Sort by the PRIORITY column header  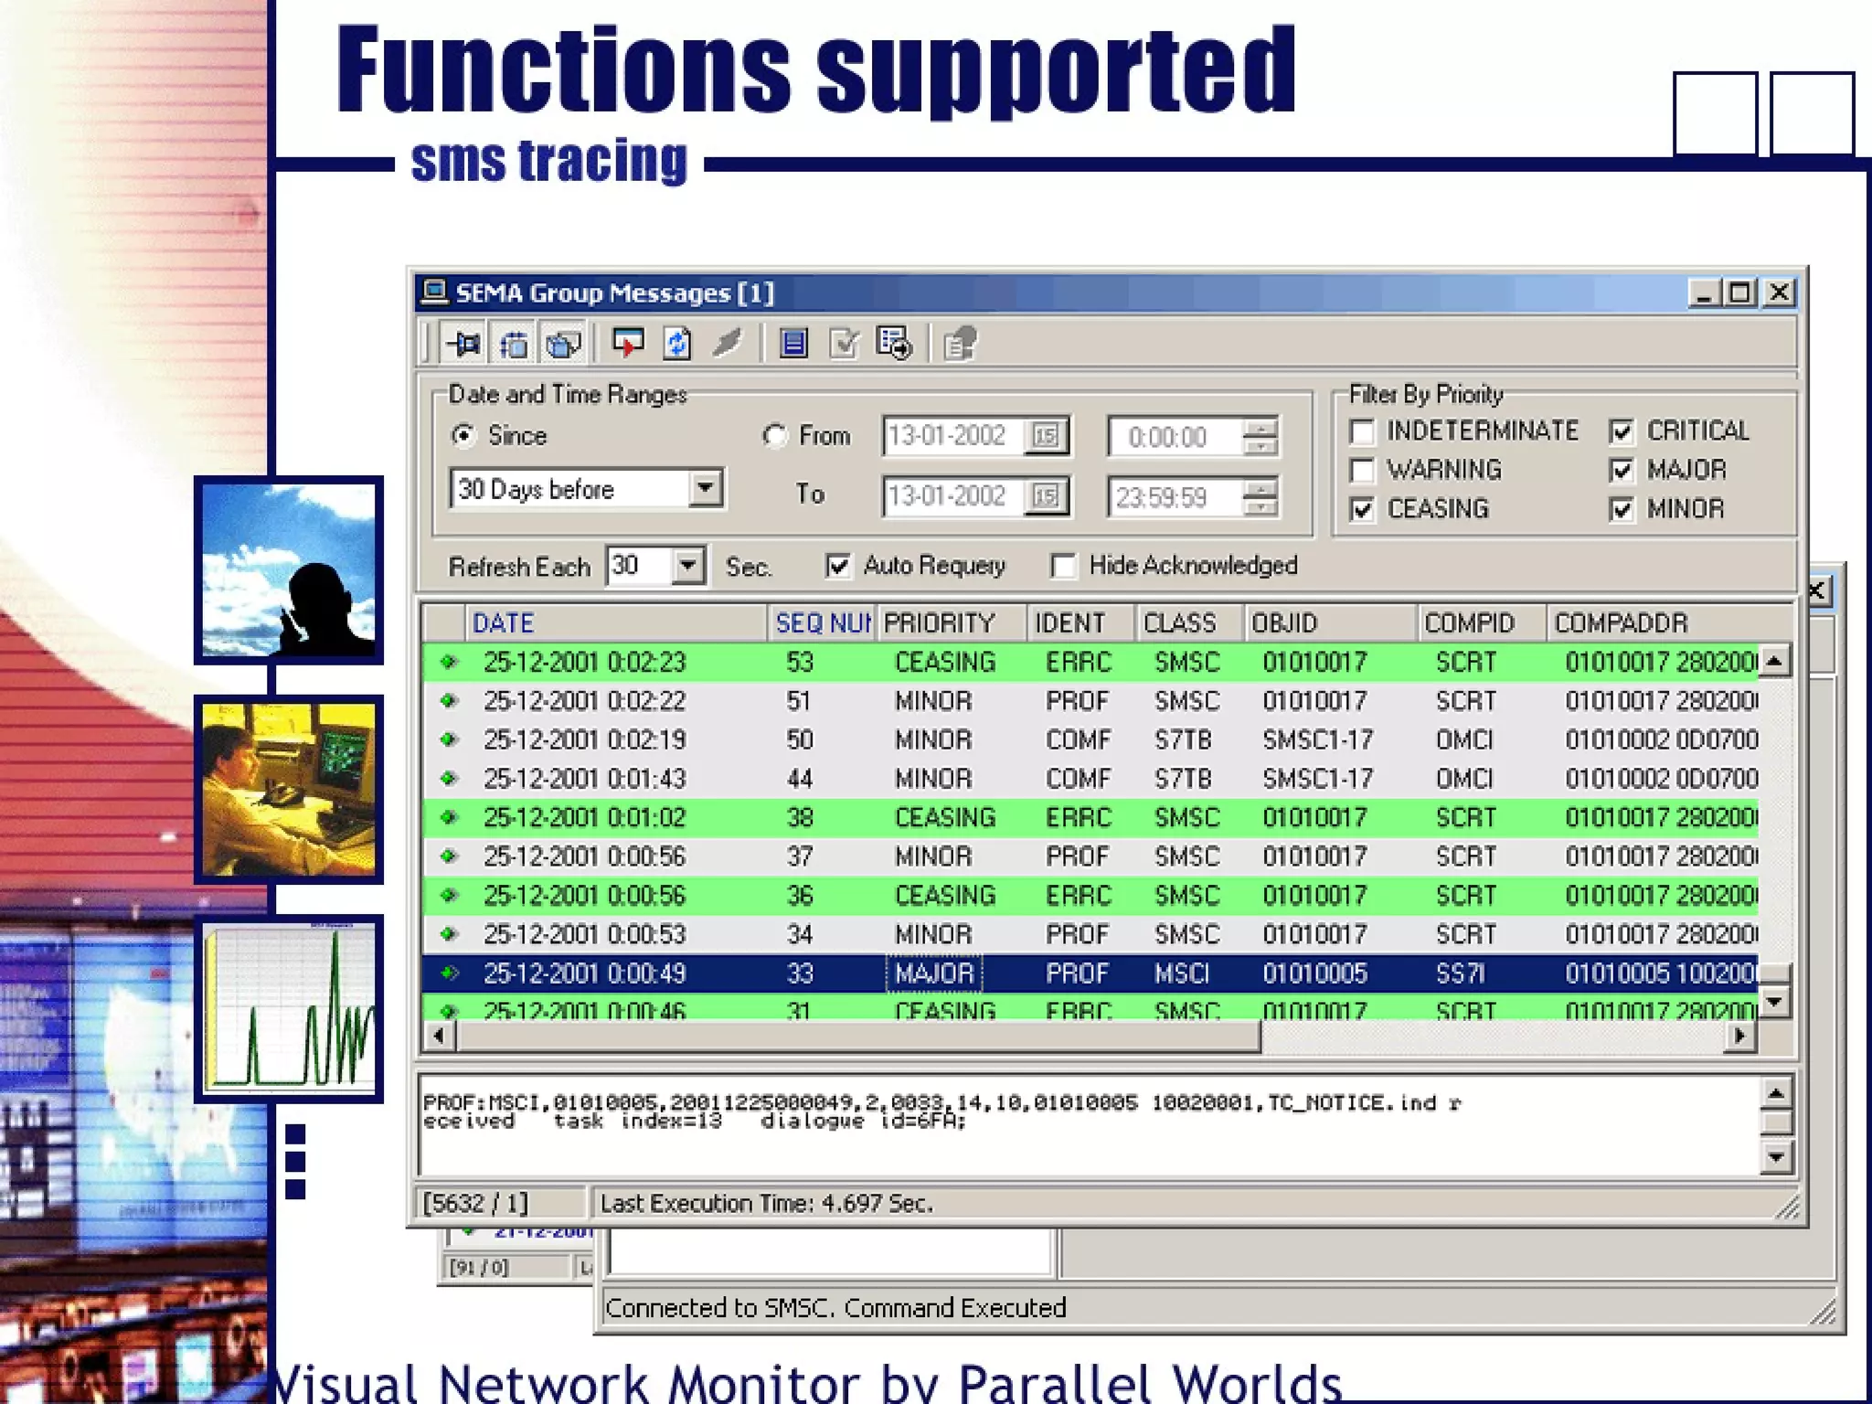pyautogui.click(x=952, y=623)
